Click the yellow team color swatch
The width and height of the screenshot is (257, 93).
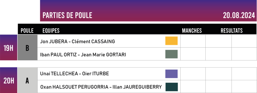coord(171,41)
